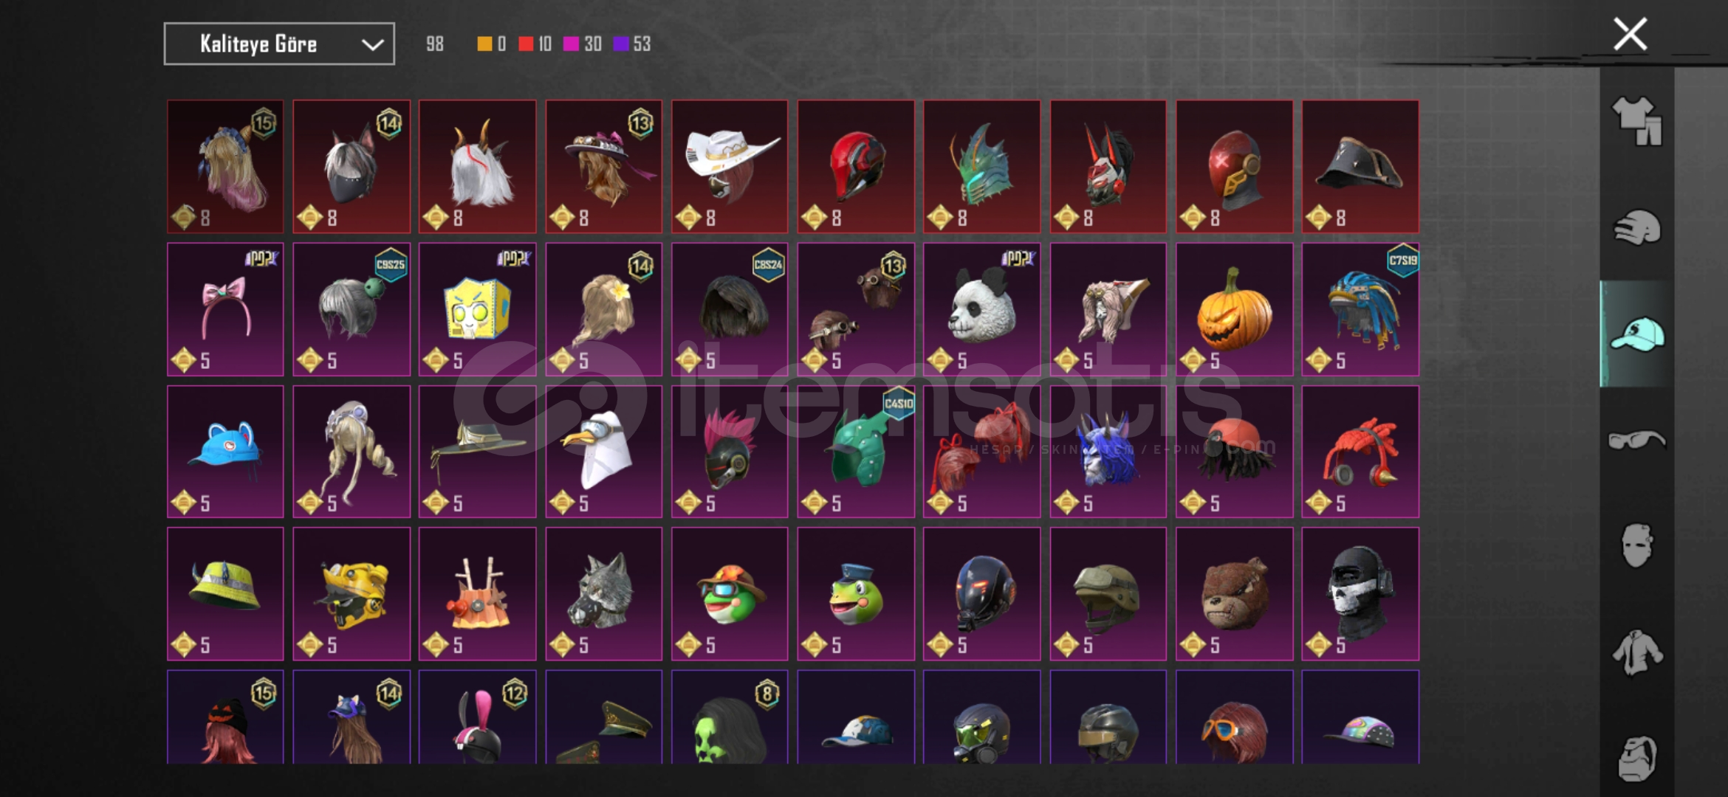Choose the white cowboy hat item
This screenshot has width=1728, height=797.
(730, 167)
